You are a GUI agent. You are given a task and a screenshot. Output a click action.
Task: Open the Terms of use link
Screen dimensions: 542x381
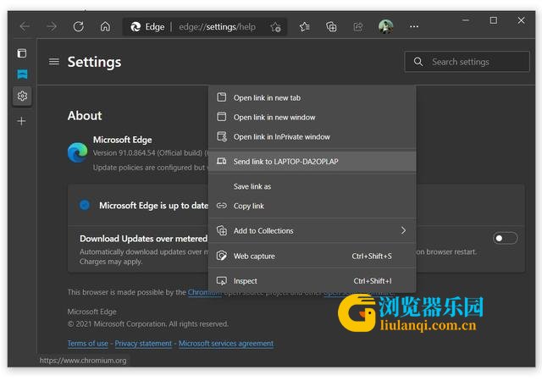(x=88, y=343)
